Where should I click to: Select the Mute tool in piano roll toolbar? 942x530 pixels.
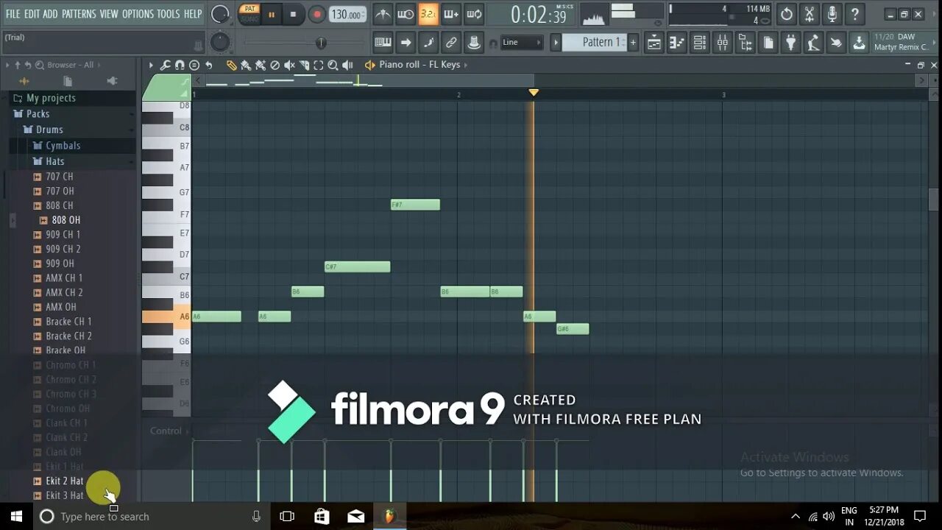[289, 65]
